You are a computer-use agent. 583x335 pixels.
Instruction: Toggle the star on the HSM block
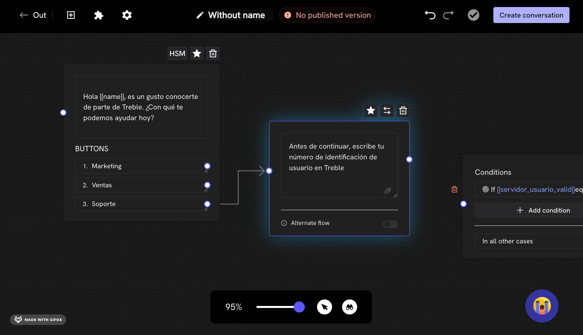(197, 53)
